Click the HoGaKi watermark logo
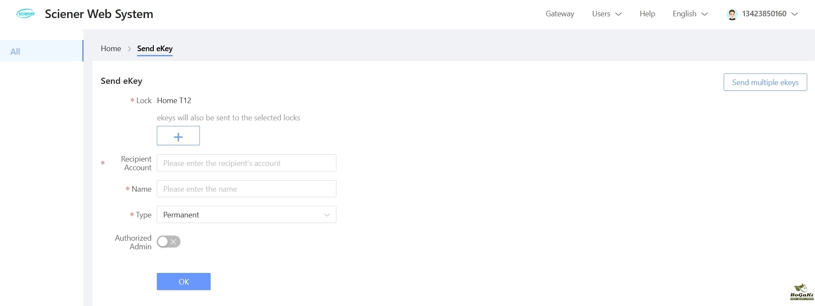The height and width of the screenshot is (306, 815). coord(801,292)
